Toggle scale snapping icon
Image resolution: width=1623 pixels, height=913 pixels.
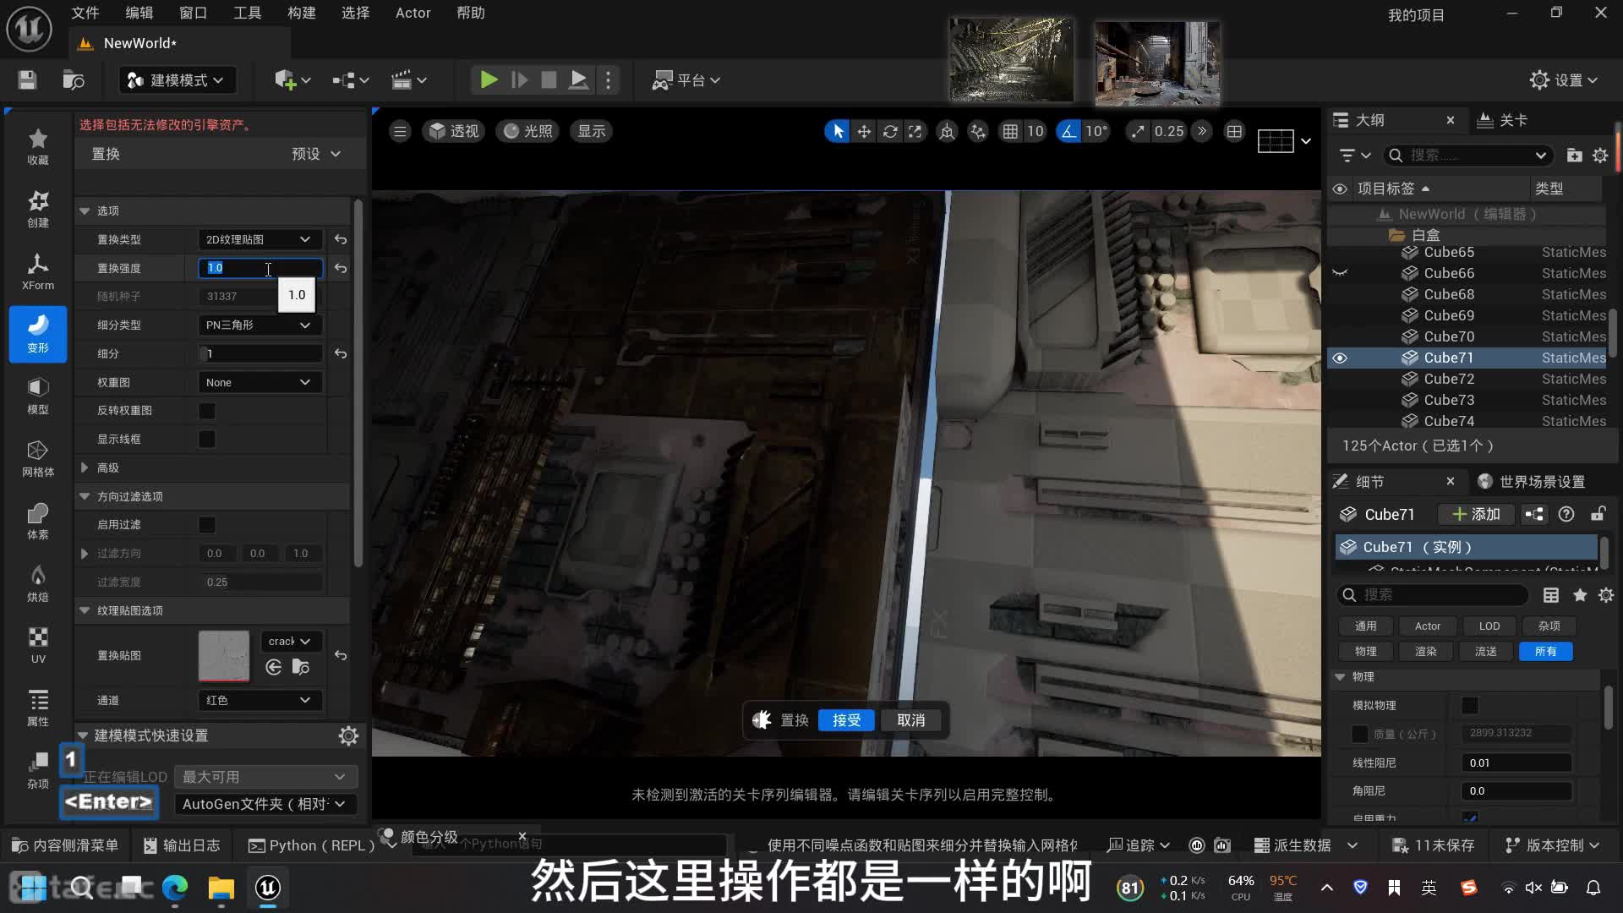[1139, 131]
